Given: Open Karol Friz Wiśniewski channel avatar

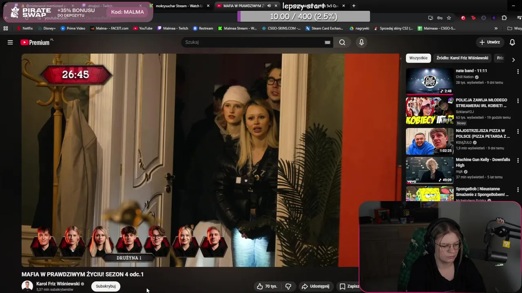Looking at the screenshot, I should pyautogui.click(x=27, y=286).
